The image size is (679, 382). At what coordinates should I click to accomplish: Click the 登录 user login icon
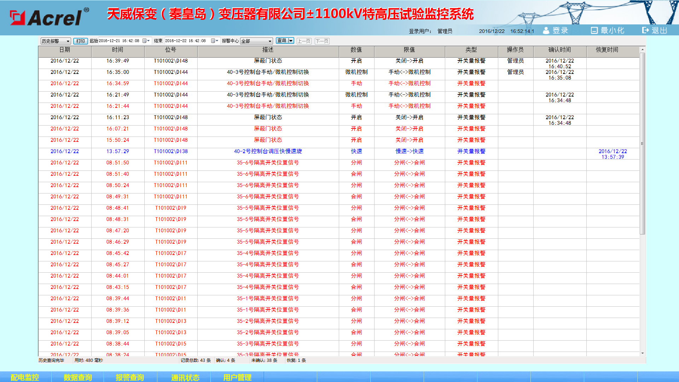pyautogui.click(x=546, y=30)
